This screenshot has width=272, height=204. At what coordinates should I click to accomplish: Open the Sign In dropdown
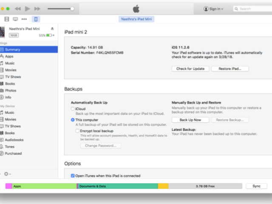213,8
